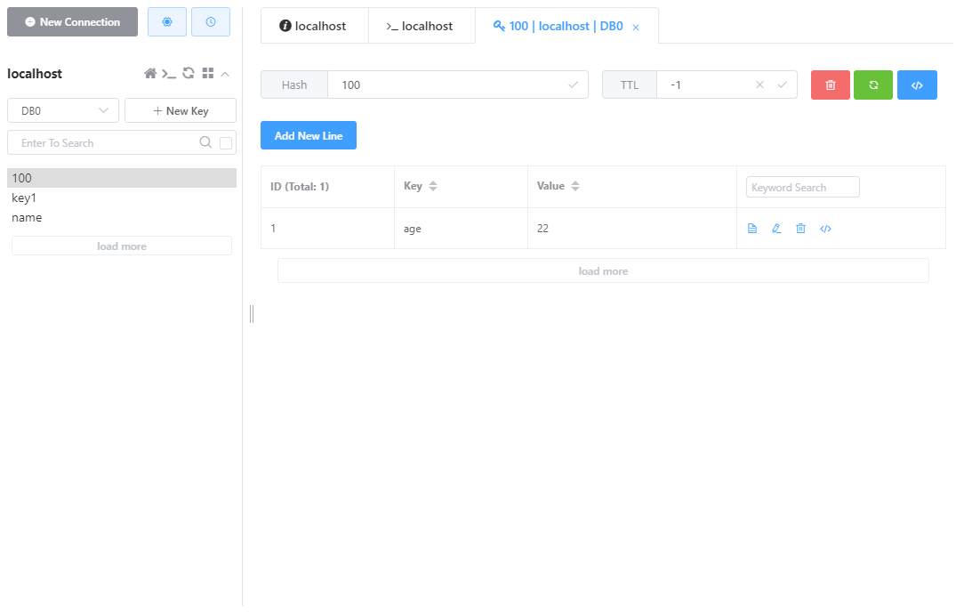This screenshot has height=613, width=964.
Task: Switch to the localhost info tab
Action: pos(314,26)
